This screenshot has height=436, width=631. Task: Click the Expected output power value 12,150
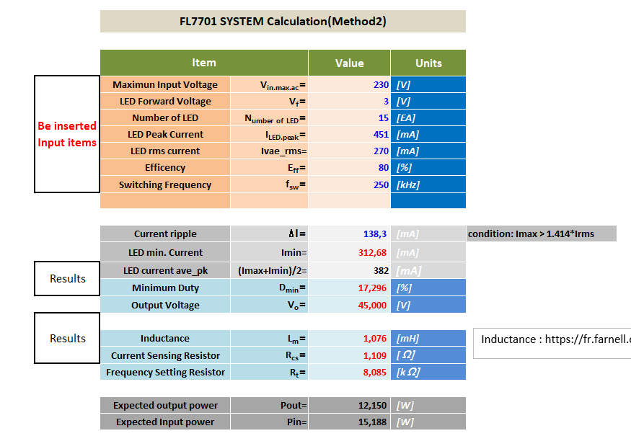click(x=349, y=405)
